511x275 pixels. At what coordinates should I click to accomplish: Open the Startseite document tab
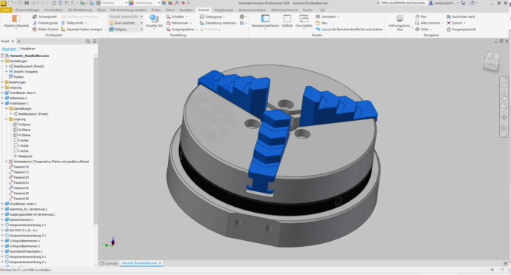pos(109,263)
